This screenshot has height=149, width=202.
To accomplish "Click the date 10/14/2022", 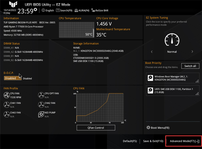I will (10, 10).
